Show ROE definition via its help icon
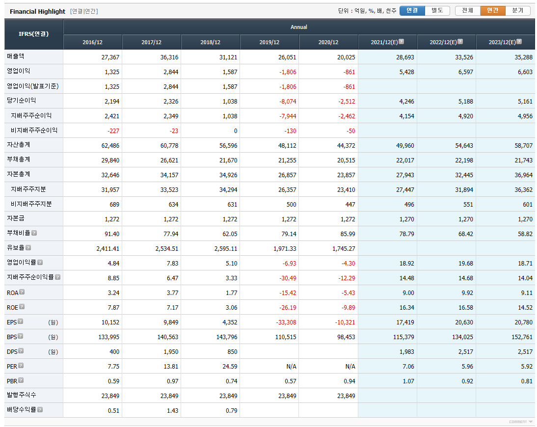 click(x=22, y=306)
